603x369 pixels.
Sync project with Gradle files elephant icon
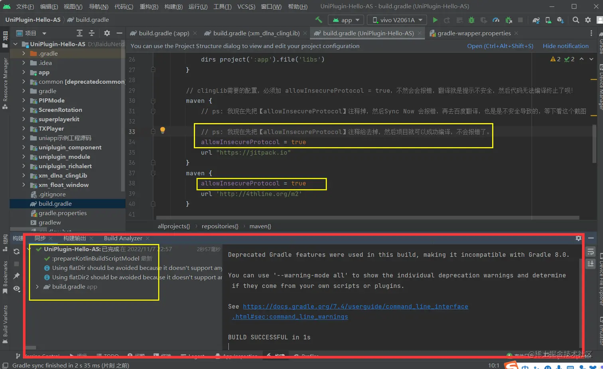[x=536, y=20]
